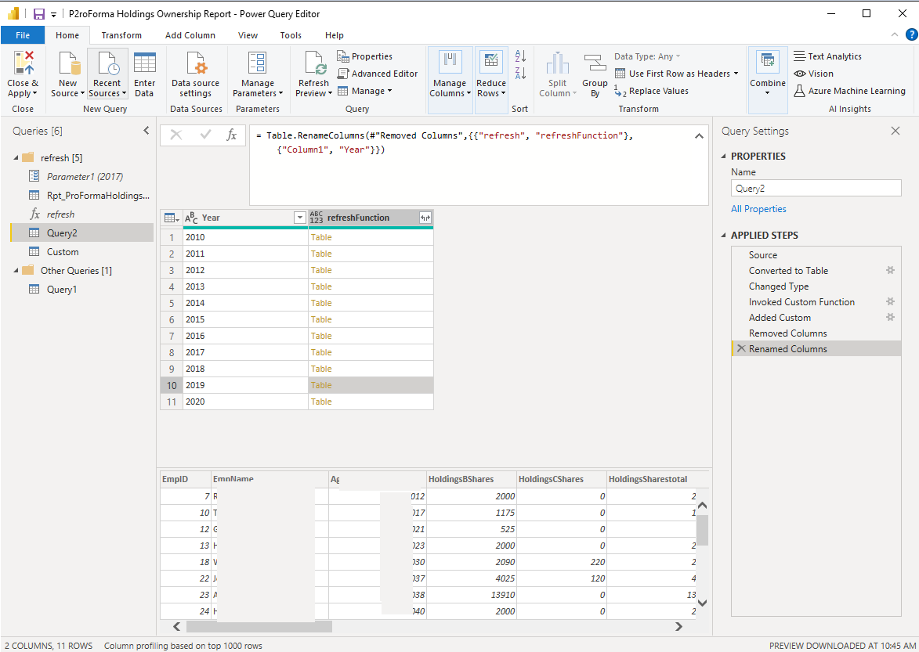Open gear settings for Invoked Custom Function step
The width and height of the screenshot is (919, 652).
click(x=890, y=301)
